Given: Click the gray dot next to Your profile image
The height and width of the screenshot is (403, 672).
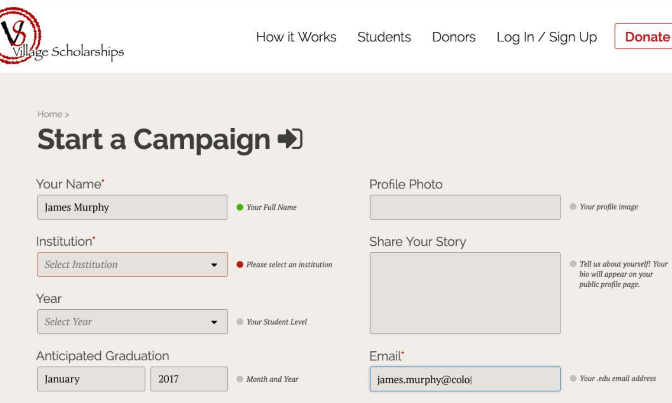Looking at the screenshot, I should (x=573, y=207).
